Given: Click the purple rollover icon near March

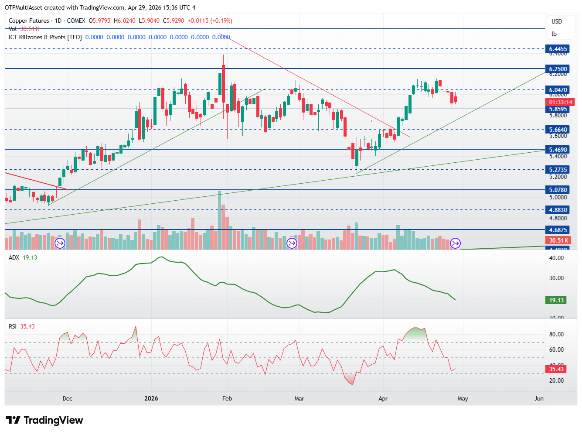Looking at the screenshot, I should pos(292,243).
